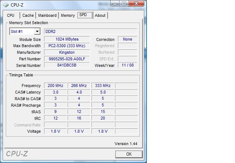235x163 pixels.
Task: Click the 200 MHz frequency cell
Action: [55, 86]
